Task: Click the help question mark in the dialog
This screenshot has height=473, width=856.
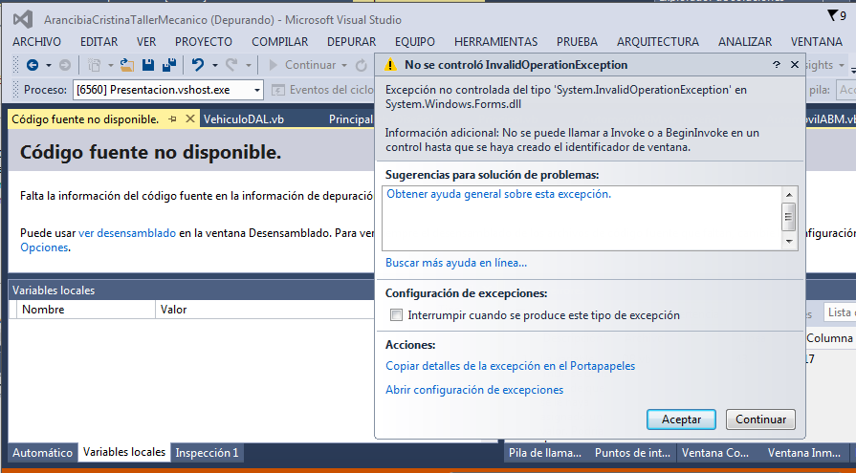Action: tap(777, 65)
